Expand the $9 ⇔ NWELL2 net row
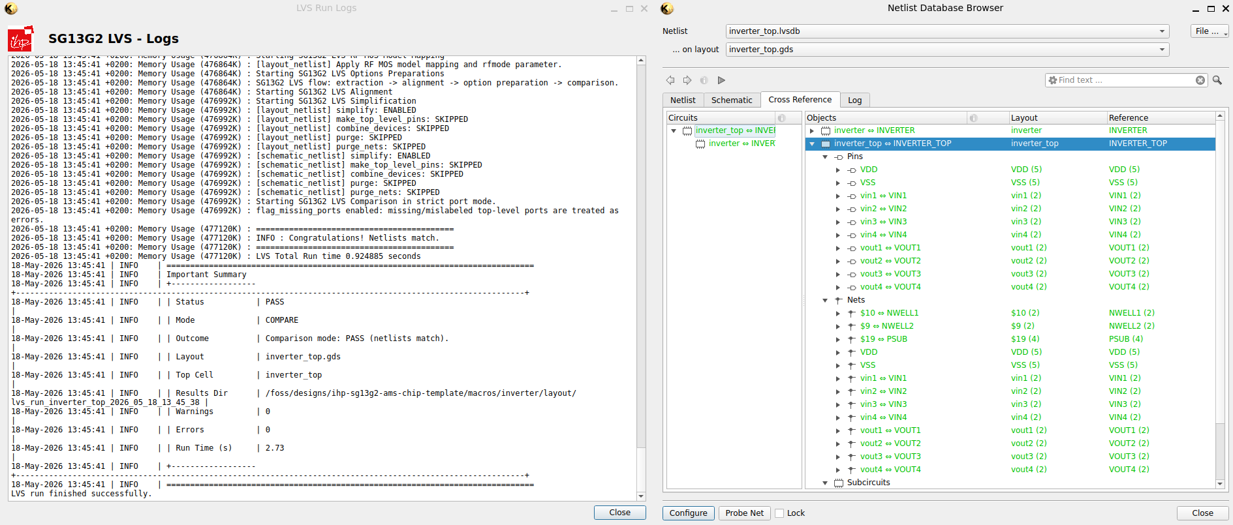1233x525 pixels. [x=838, y=326]
